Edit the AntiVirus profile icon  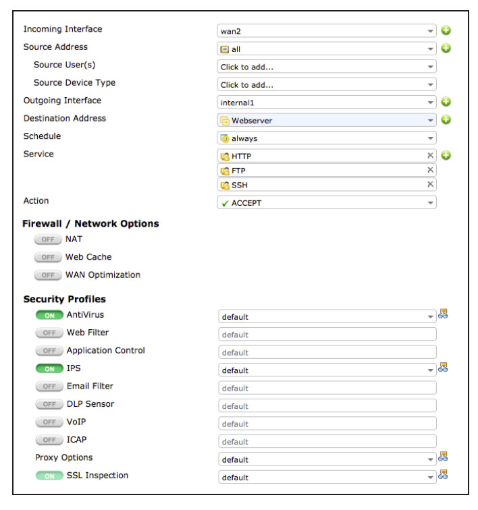point(443,314)
